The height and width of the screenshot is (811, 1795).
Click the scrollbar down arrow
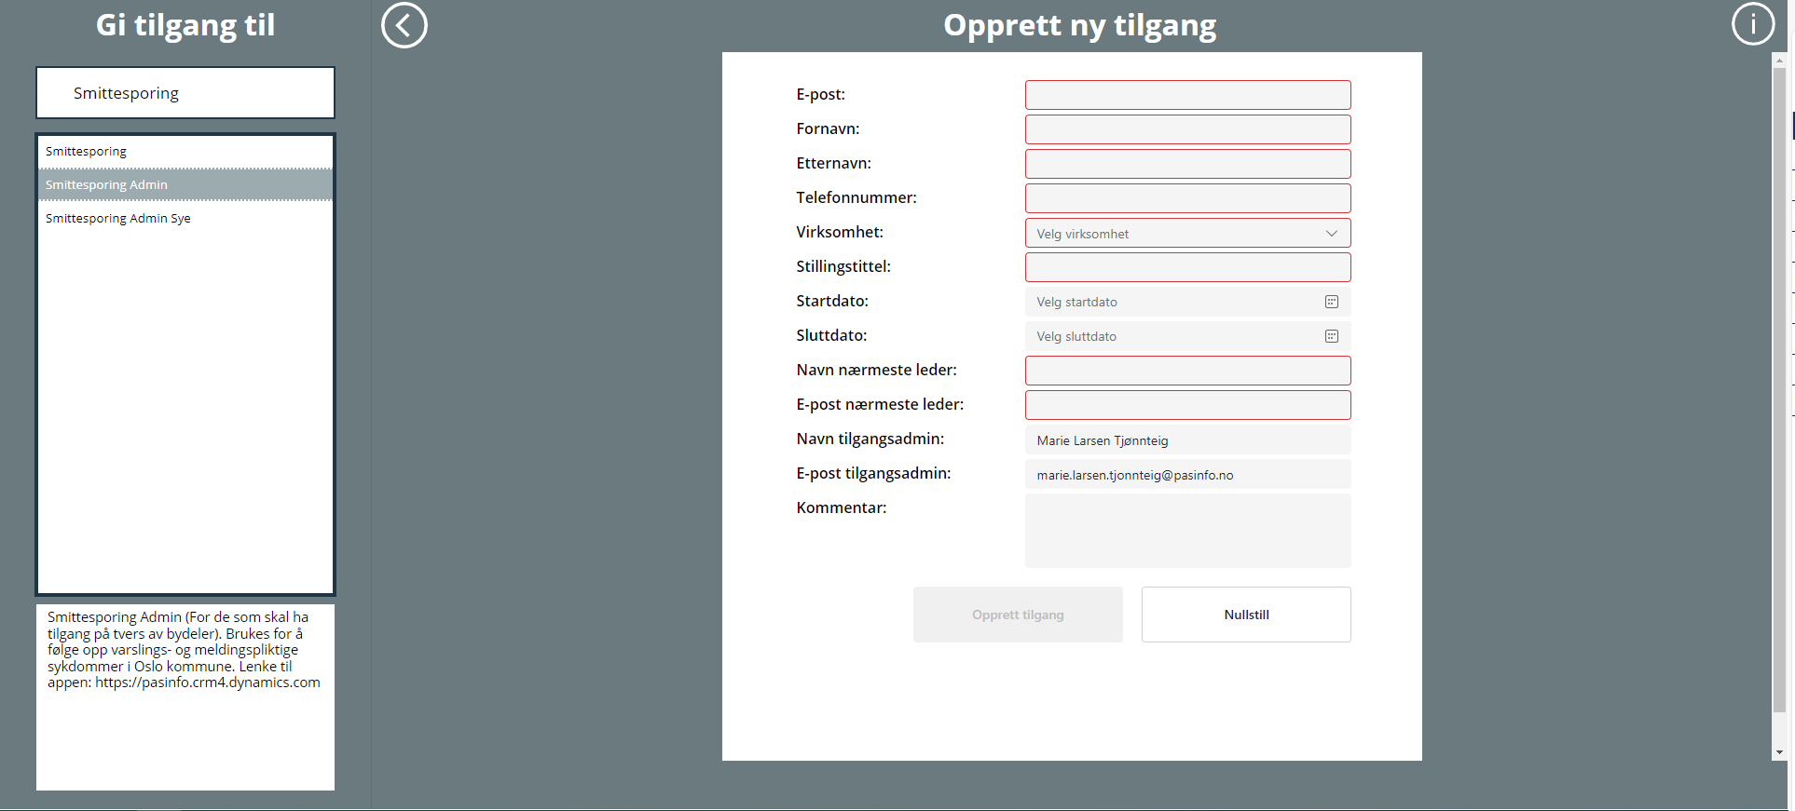coord(1779,752)
